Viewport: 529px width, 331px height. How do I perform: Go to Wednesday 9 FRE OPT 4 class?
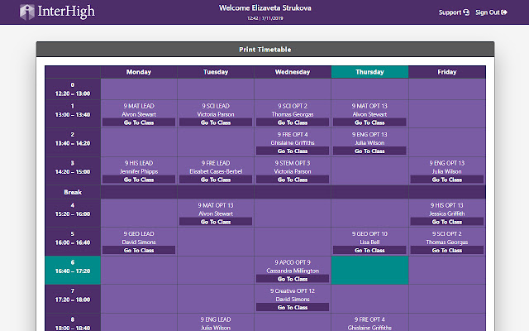pos(293,151)
